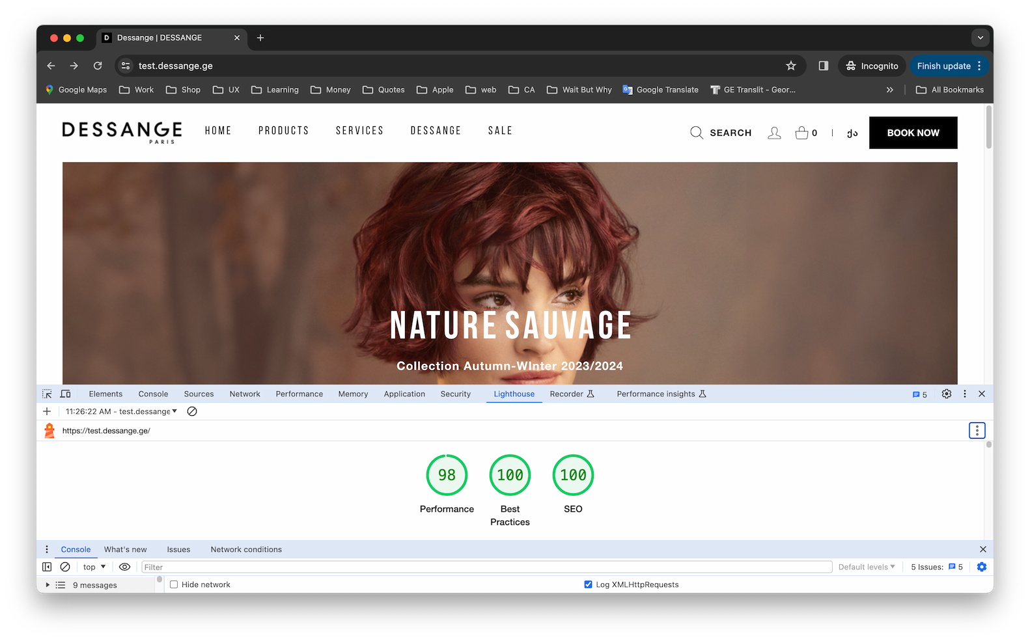Click the shopping bag cart icon
The image size is (1030, 641).
click(801, 133)
